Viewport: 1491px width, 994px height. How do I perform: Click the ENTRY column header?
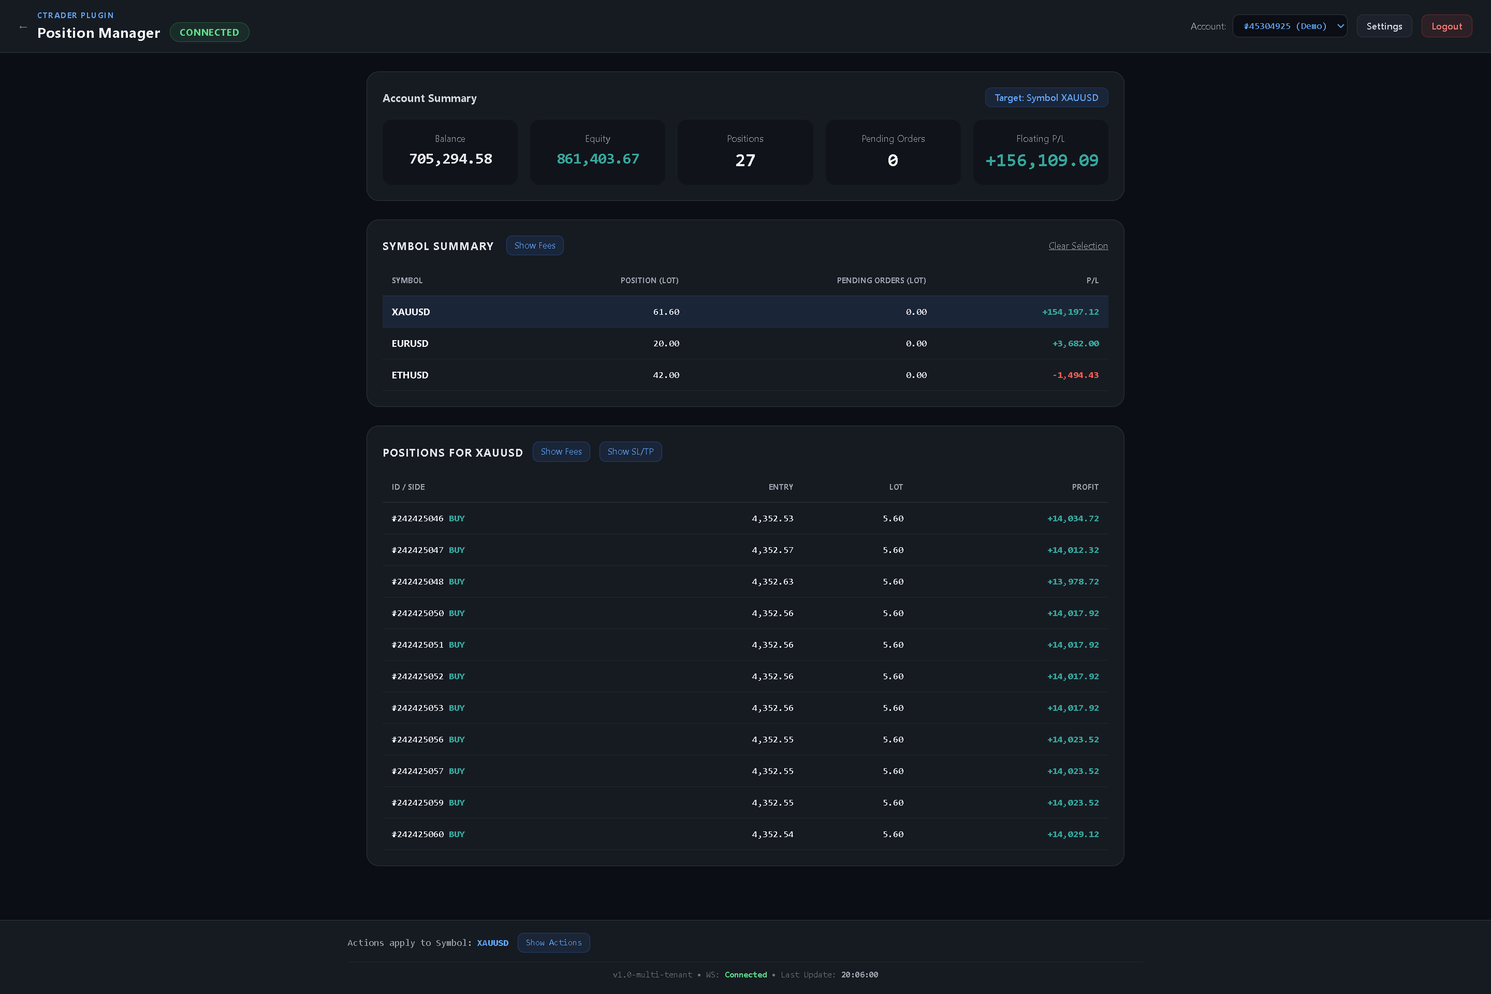(780, 487)
